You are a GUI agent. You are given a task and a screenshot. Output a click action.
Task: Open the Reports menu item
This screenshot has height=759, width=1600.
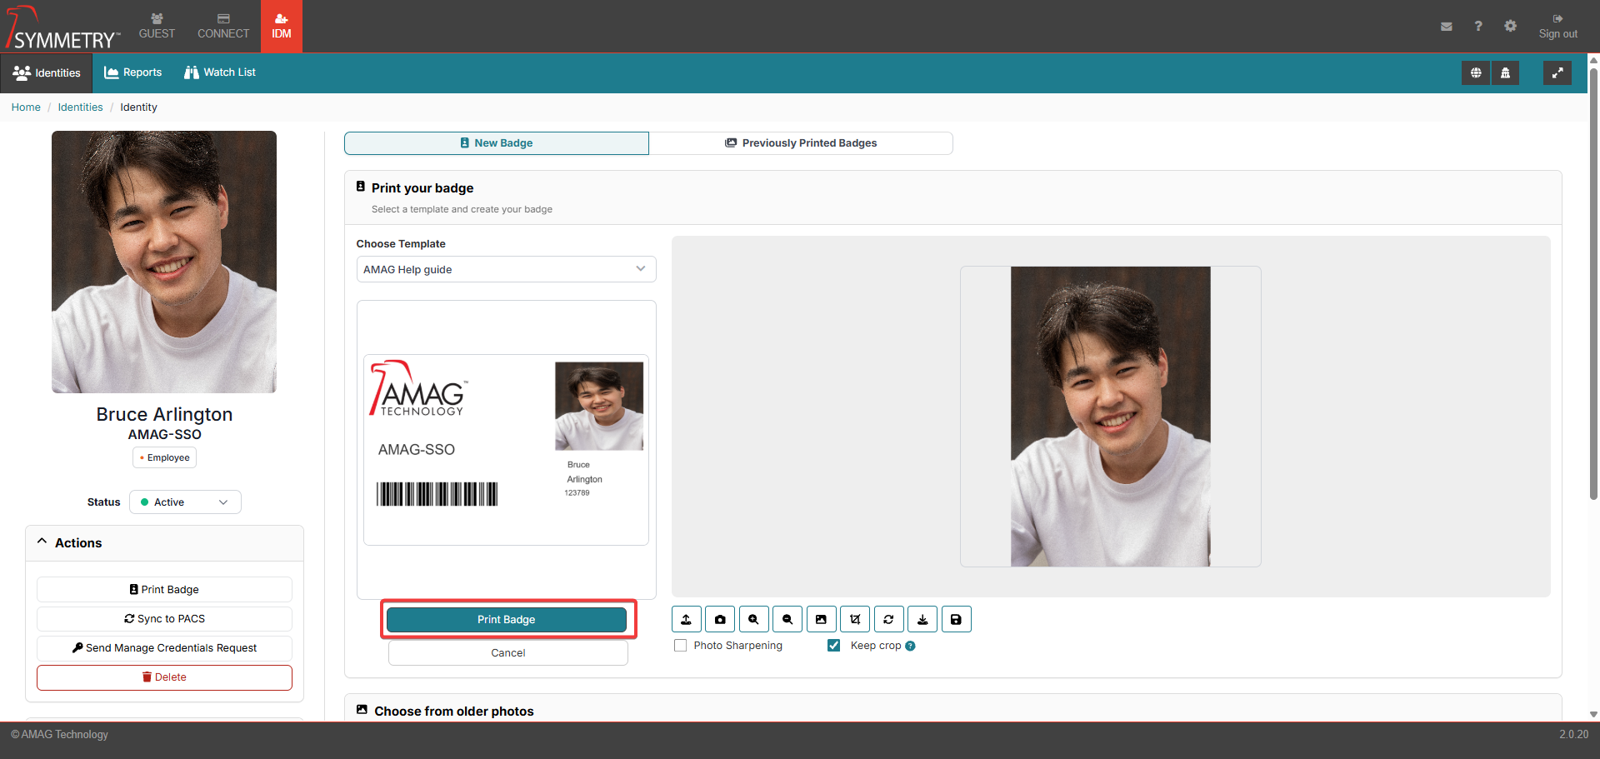tap(133, 72)
